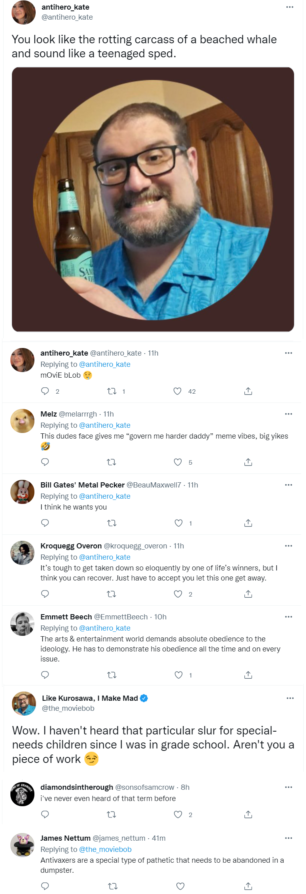This screenshot has height=894, width=306.
Task: Retweet diamondsintherough's reply
Action: 112,815
